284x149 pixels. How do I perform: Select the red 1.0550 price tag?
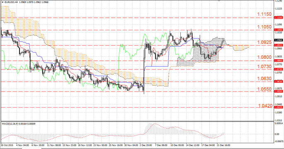point(279,91)
